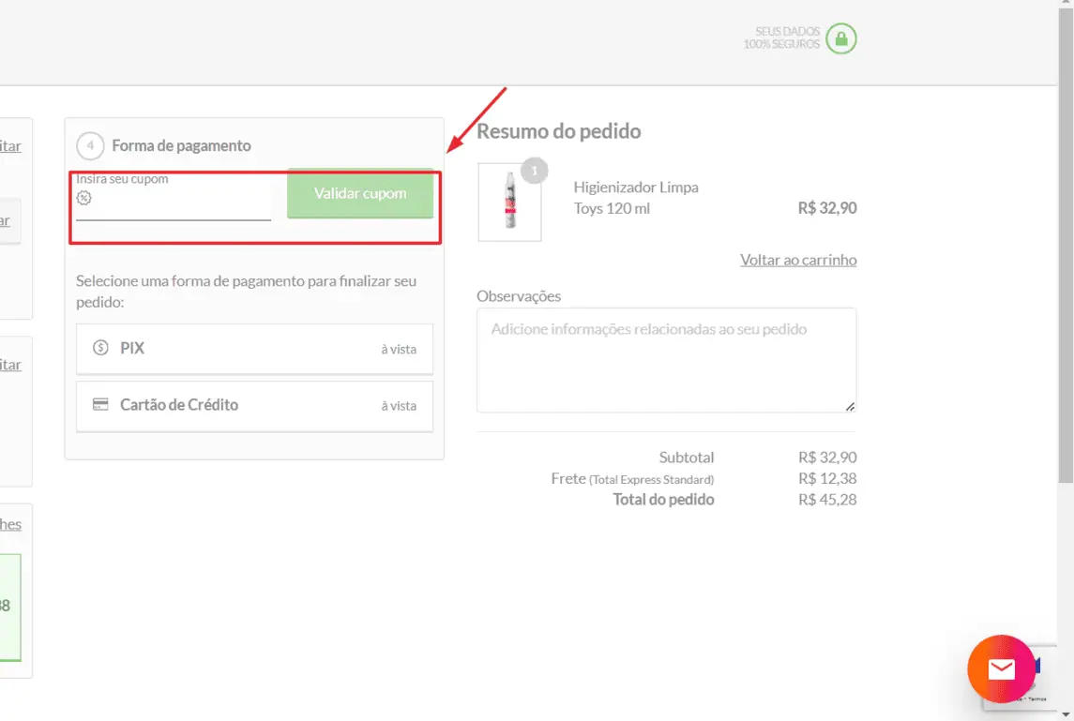Click the page vertical scrollbar

tap(1066, 247)
